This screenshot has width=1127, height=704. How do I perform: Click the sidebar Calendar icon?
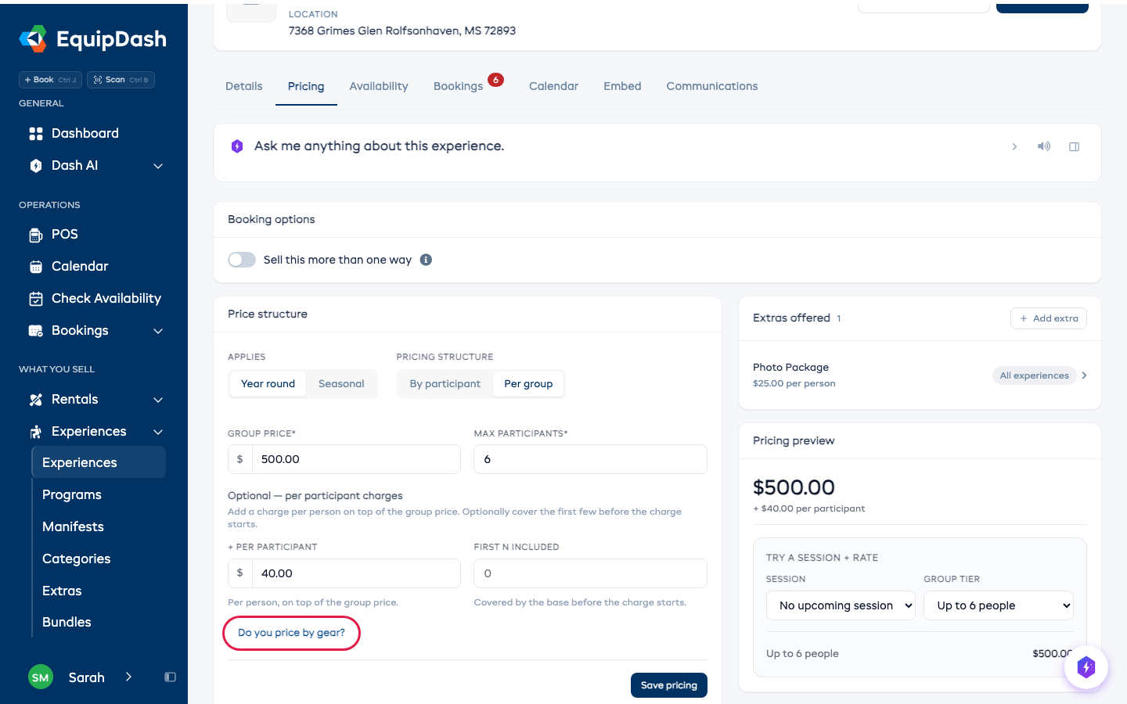click(36, 267)
